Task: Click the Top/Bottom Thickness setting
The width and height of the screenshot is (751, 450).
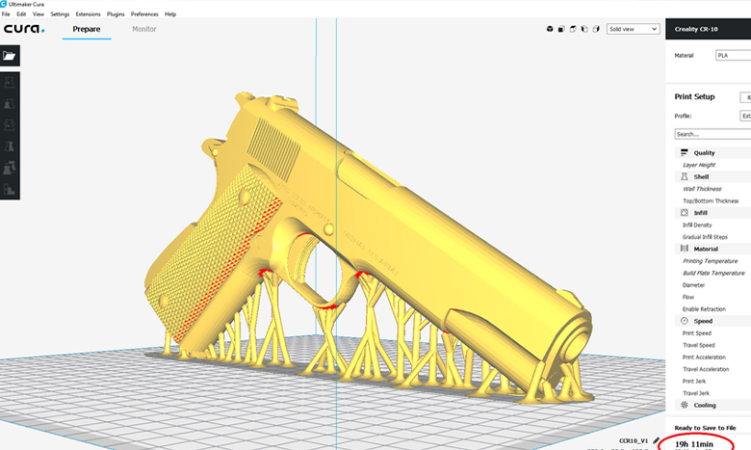Action: coord(711,200)
